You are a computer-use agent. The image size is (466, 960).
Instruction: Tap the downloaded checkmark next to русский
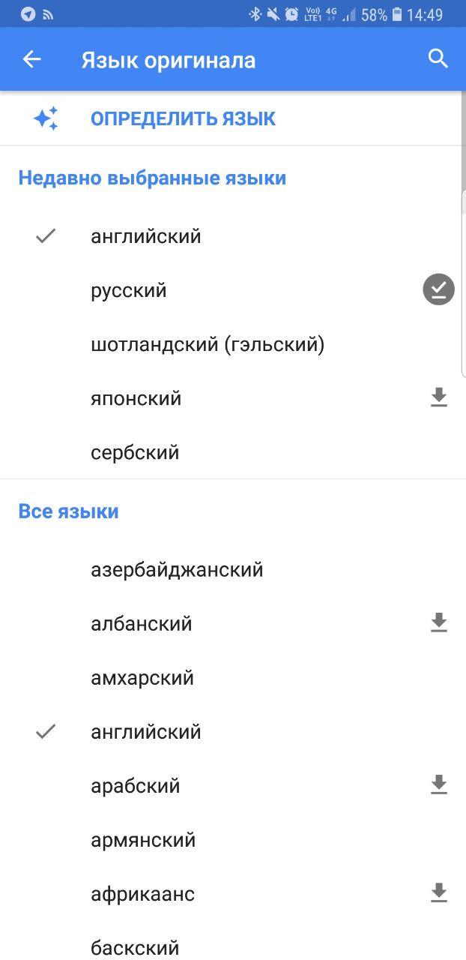point(439,290)
